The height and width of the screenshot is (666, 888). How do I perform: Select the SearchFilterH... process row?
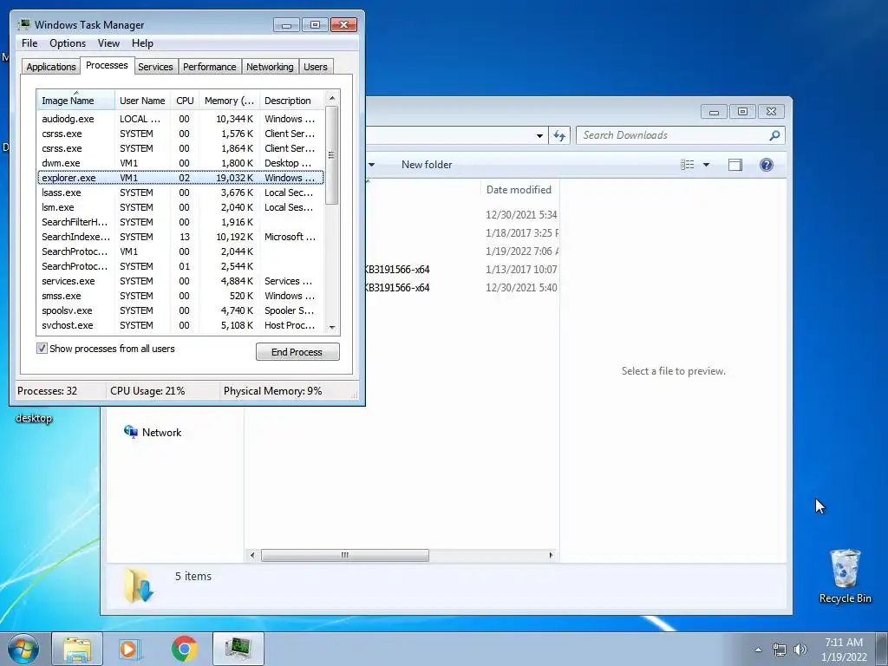tap(180, 222)
